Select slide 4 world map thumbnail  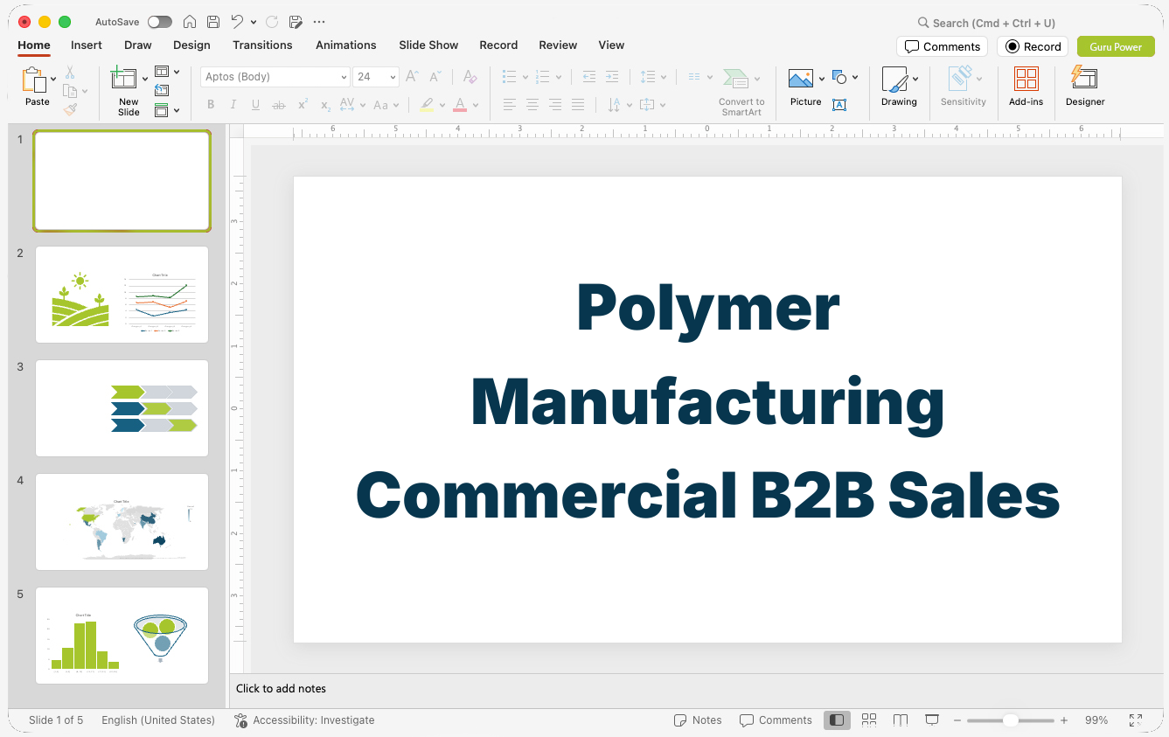122,522
